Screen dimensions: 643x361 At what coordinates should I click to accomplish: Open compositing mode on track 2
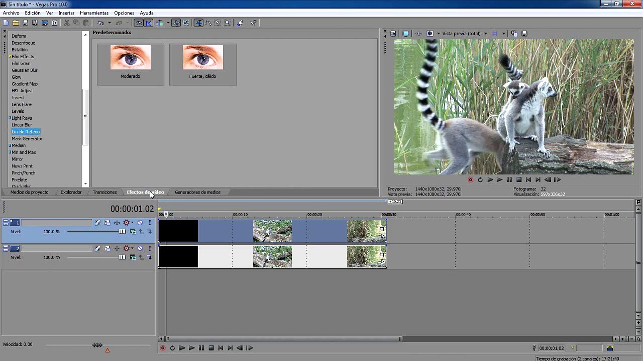[133, 257]
